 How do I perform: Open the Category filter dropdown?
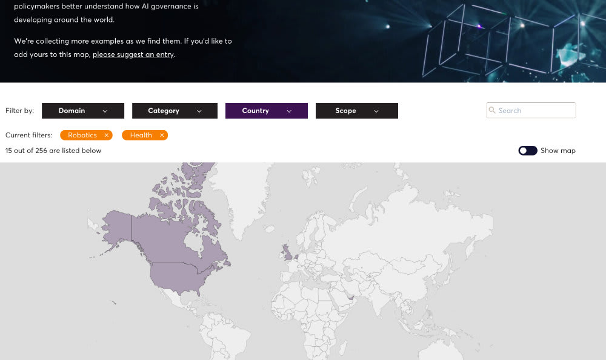[175, 111]
